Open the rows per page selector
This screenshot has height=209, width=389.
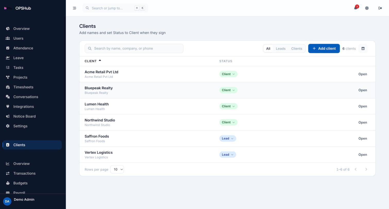click(117, 169)
